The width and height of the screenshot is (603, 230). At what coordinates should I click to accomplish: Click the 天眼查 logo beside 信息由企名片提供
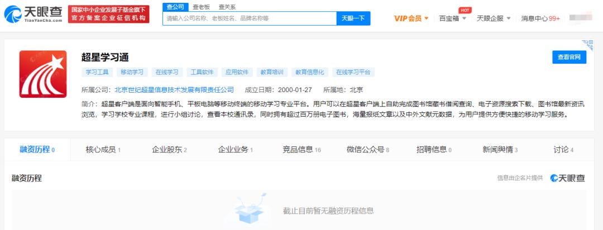[568, 178]
